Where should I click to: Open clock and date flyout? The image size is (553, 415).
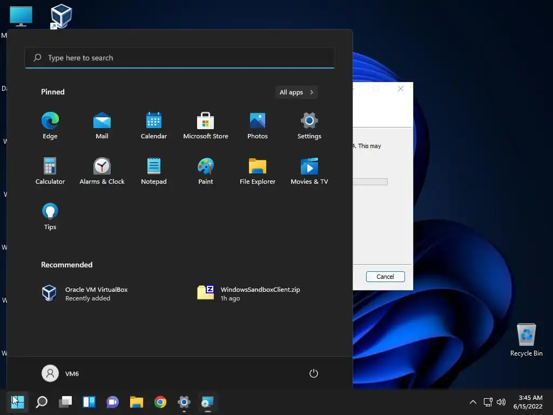click(528, 402)
